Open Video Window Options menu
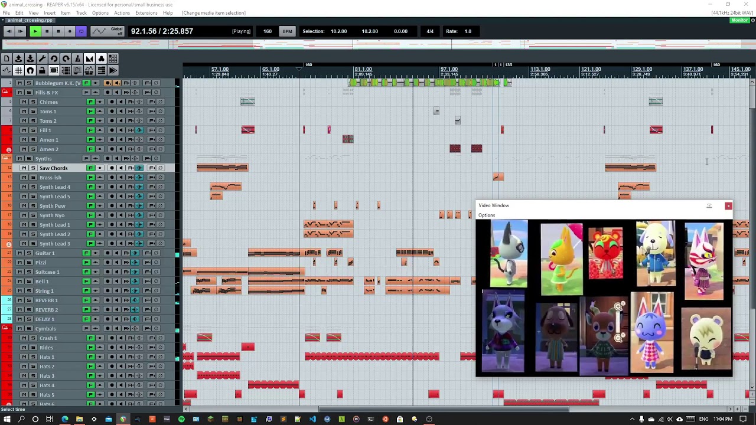This screenshot has height=425, width=756. point(487,215)
